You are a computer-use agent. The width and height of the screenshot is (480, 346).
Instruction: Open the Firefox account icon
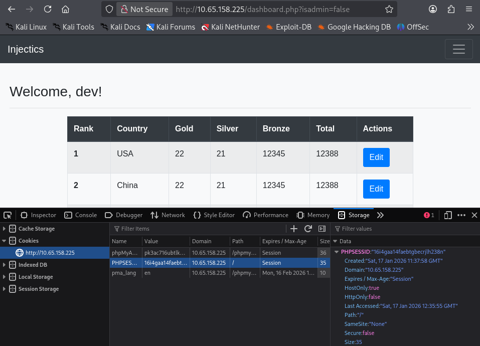click(432, 9)
